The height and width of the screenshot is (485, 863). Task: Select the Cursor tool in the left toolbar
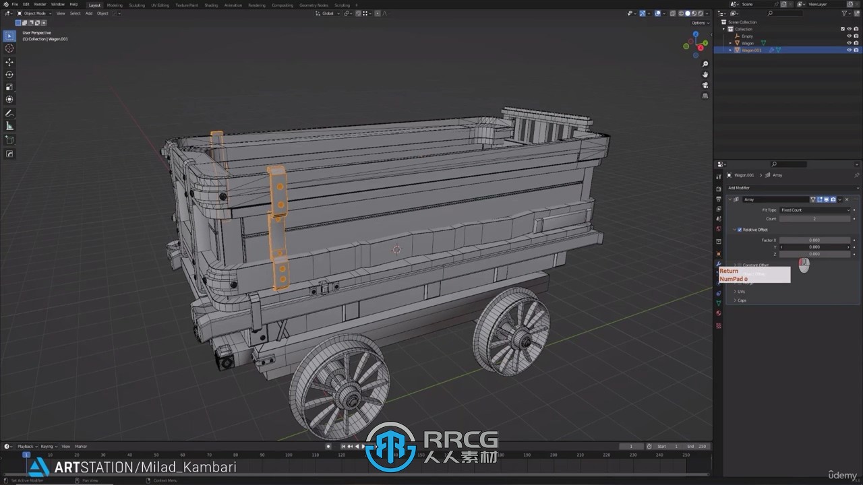pos(9,48)
